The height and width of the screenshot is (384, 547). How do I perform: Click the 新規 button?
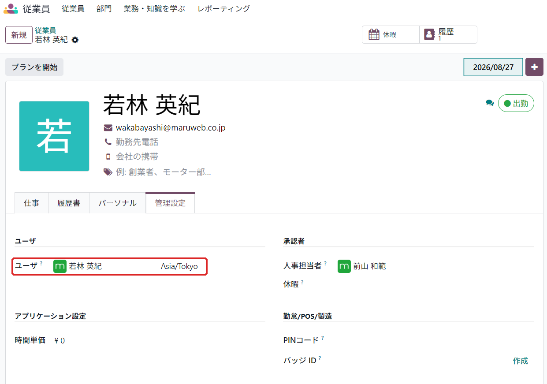click(19, 35)
